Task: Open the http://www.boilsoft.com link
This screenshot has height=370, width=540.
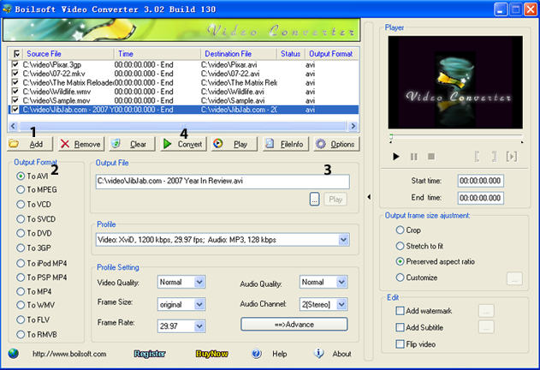Action: pos(69,354)
